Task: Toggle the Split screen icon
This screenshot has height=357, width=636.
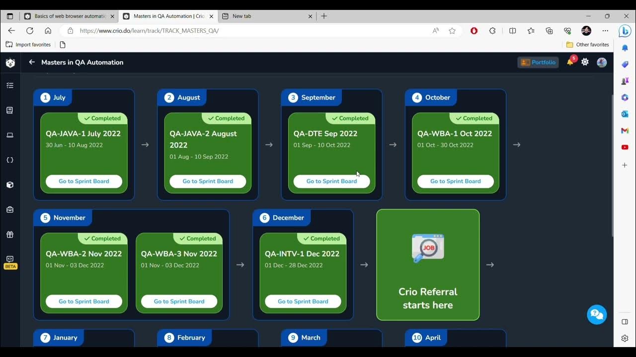Action: 513,31
